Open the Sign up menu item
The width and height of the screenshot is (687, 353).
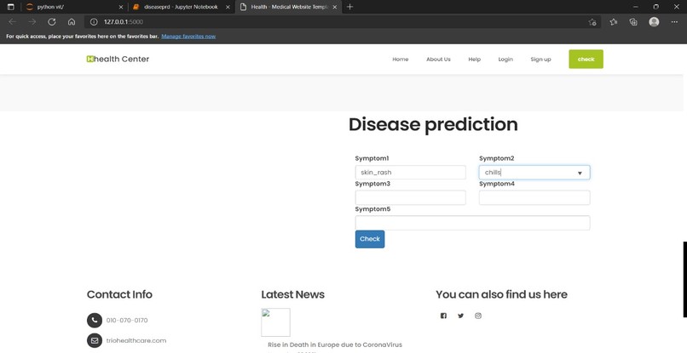(x=540, y=59)
